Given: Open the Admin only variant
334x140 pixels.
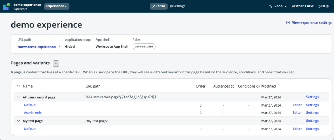Looking at the screenshot, I should pos(33,112).
